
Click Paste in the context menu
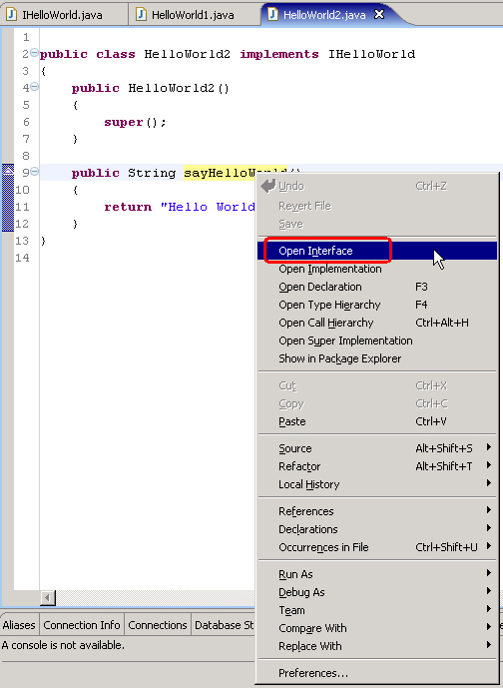pyautogui.click(x=377, y=421)
